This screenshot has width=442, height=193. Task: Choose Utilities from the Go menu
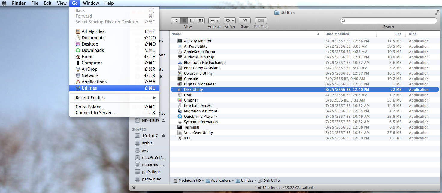click(x=114, y=88)
